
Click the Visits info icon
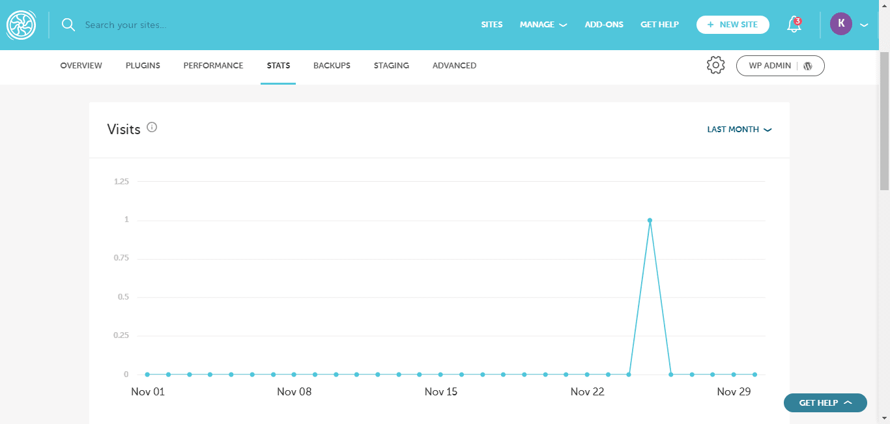pyautogui.click(x=152, y=128)
